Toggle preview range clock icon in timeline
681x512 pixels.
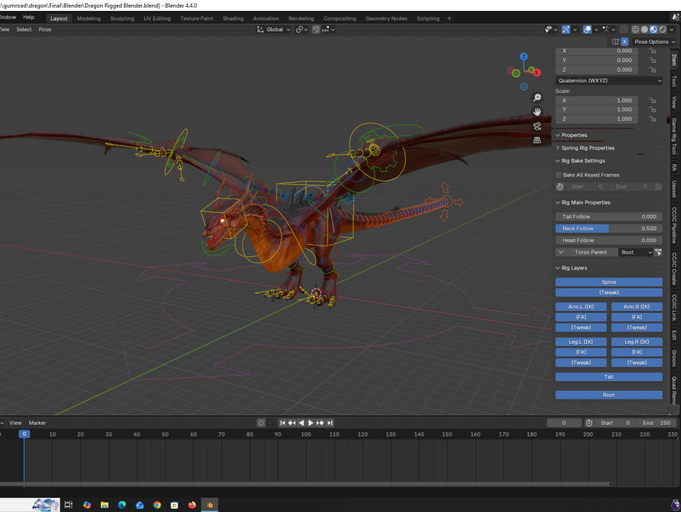tap(589, 423)
